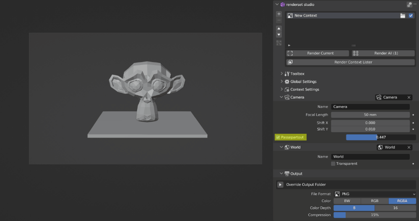Open the File Format PNG dropdown
This screenshot has height=221, width=419.
pyautogui.click(x=375, y=194)
